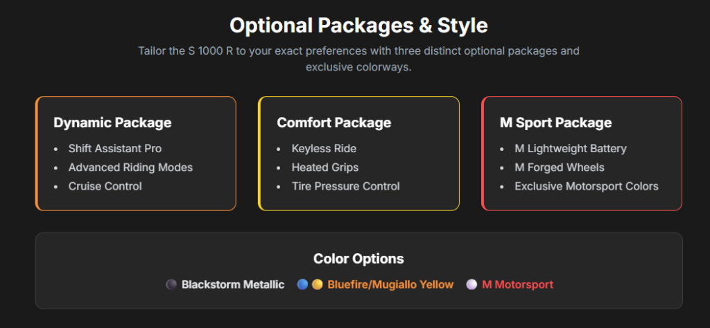Click Tire Pressure Control item
This screenshot has height=328, width=710.
pyautogui.click(x=345, y=186)
